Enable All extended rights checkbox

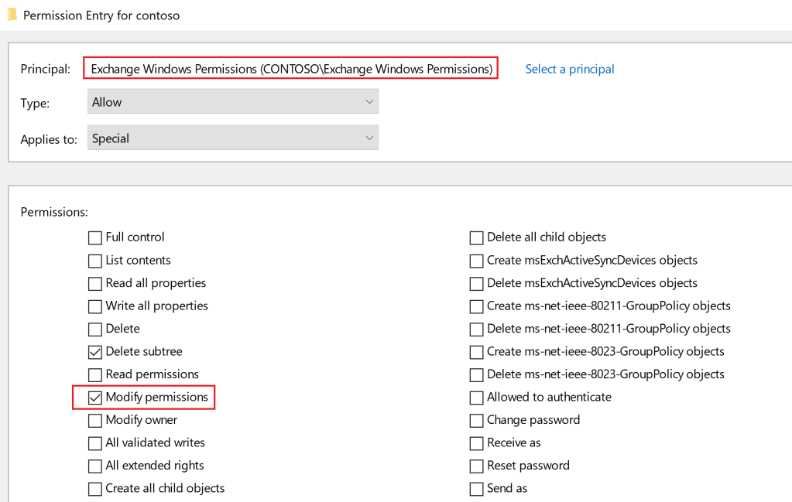[95, 466]
